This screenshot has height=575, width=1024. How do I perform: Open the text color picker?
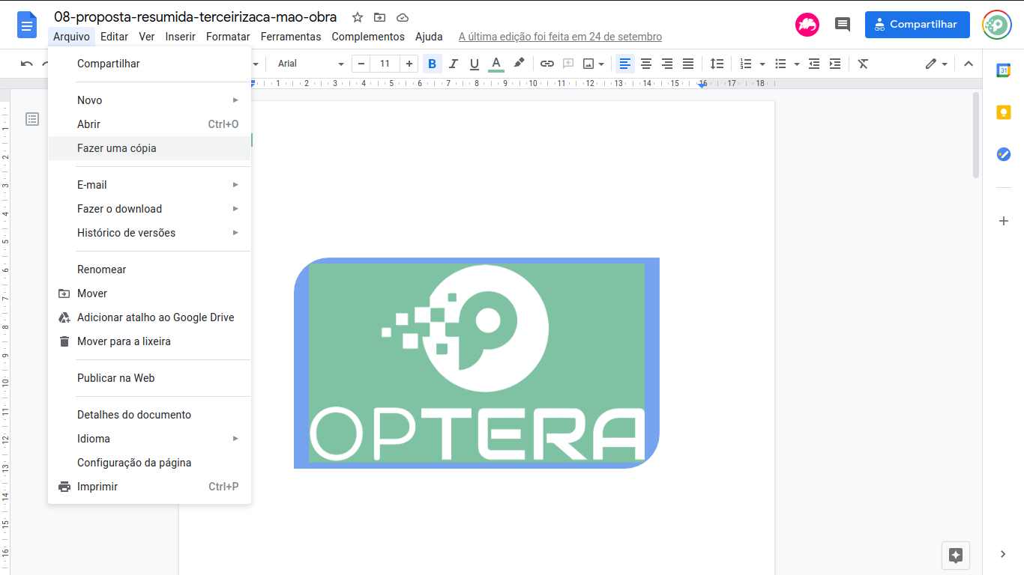coord(496,64)
